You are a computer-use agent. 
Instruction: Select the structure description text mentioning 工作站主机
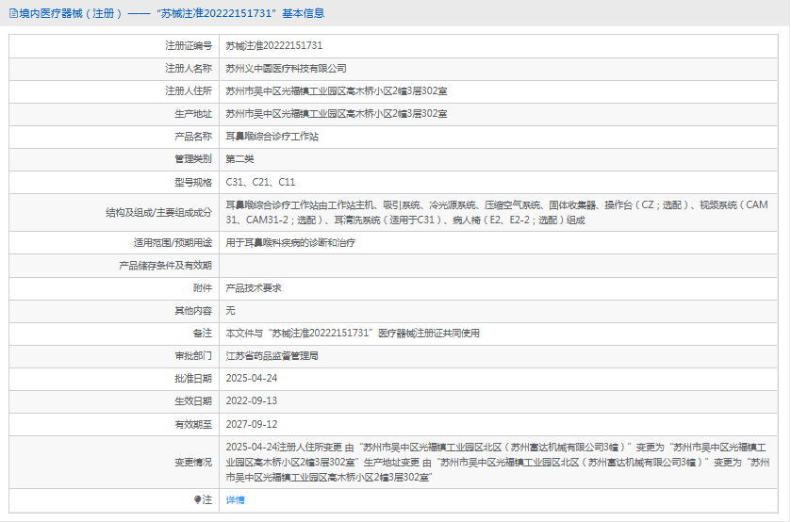497,212
